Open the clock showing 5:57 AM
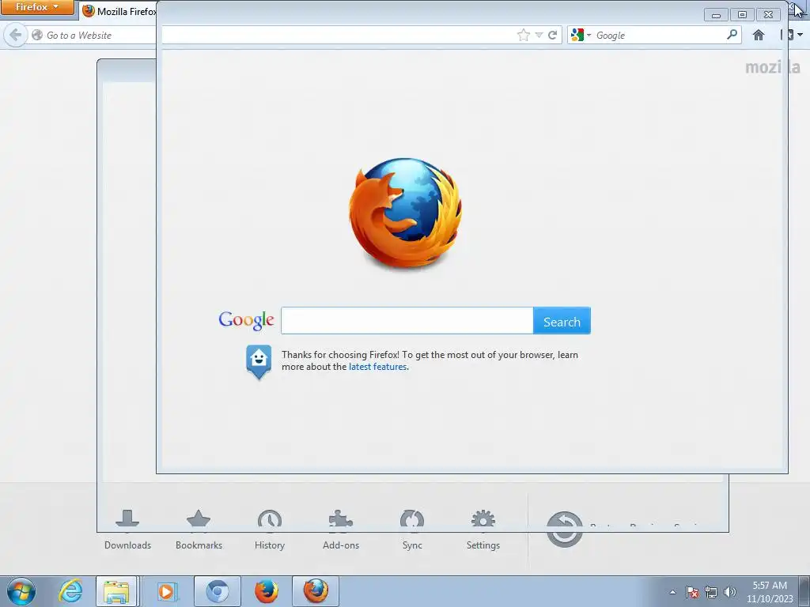 coord(770,592)
